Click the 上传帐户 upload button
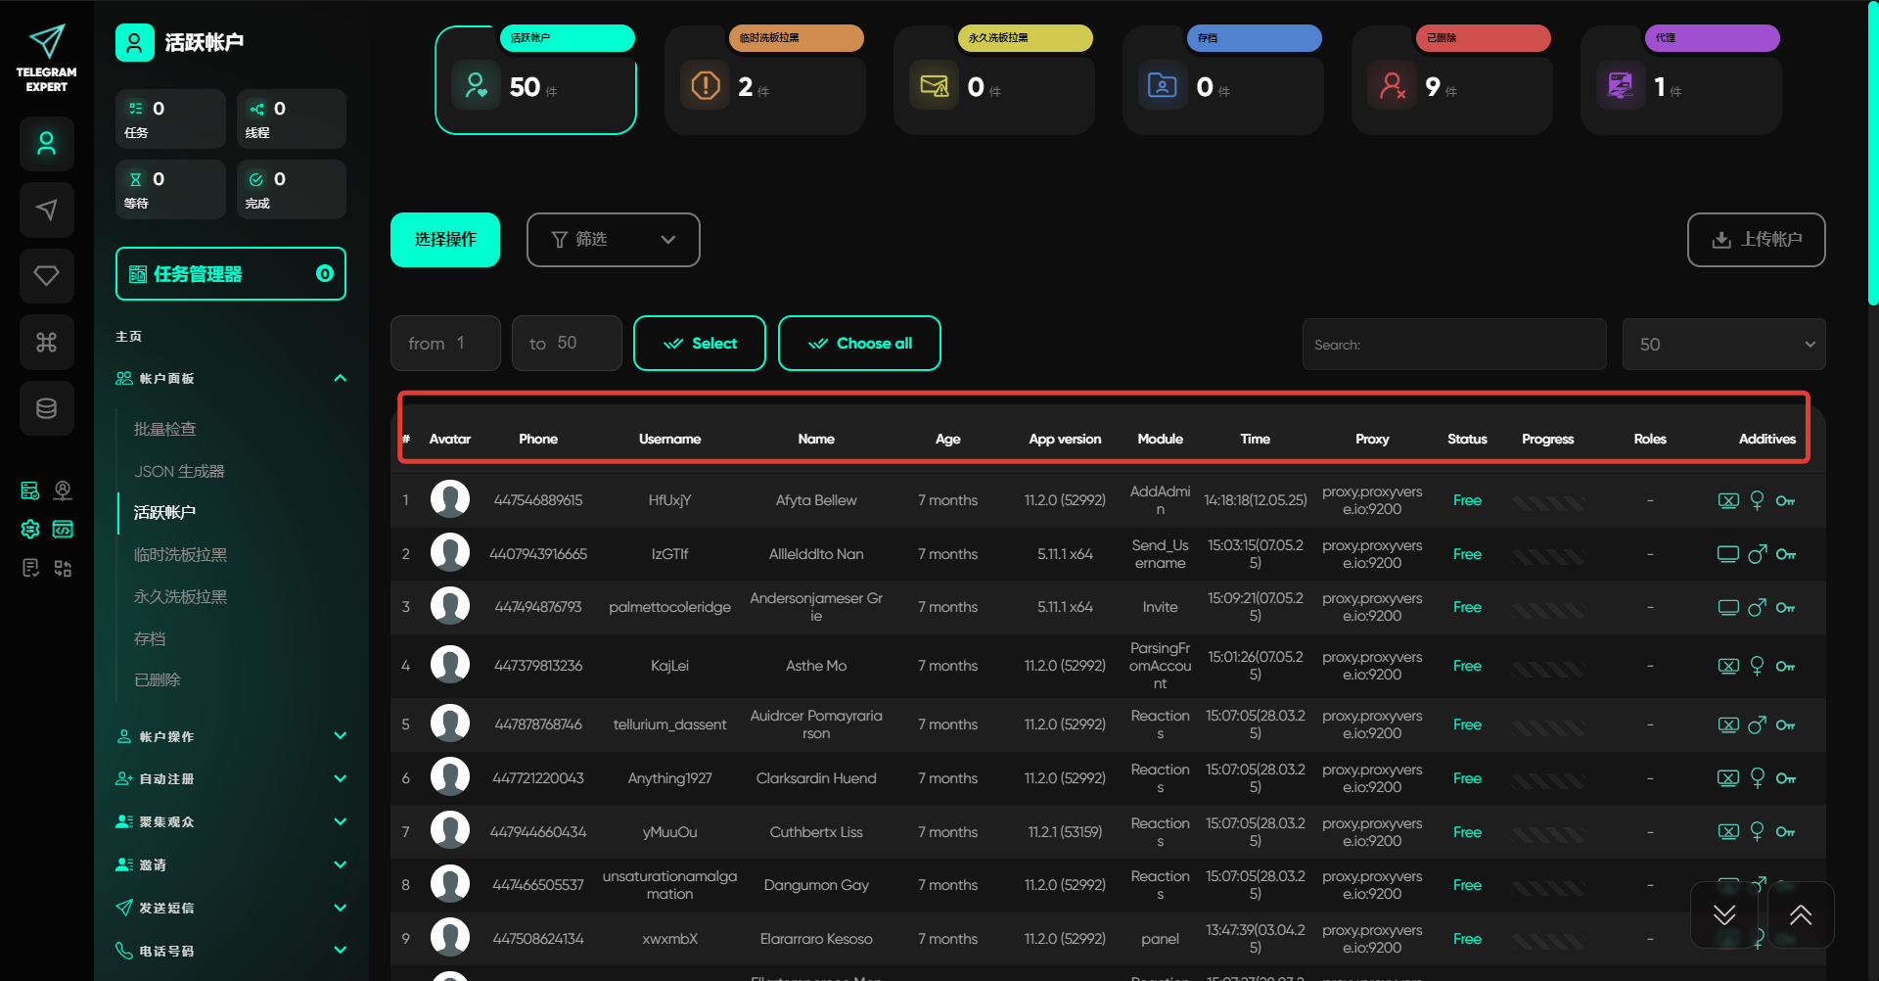 1756,240
